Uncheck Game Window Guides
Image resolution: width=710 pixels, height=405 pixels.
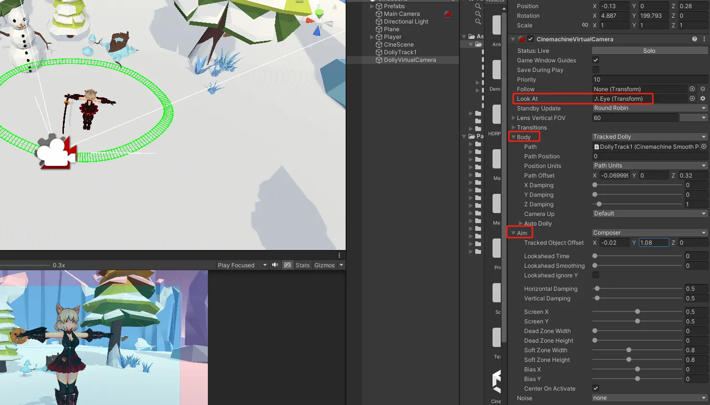[x=596, y=60]
